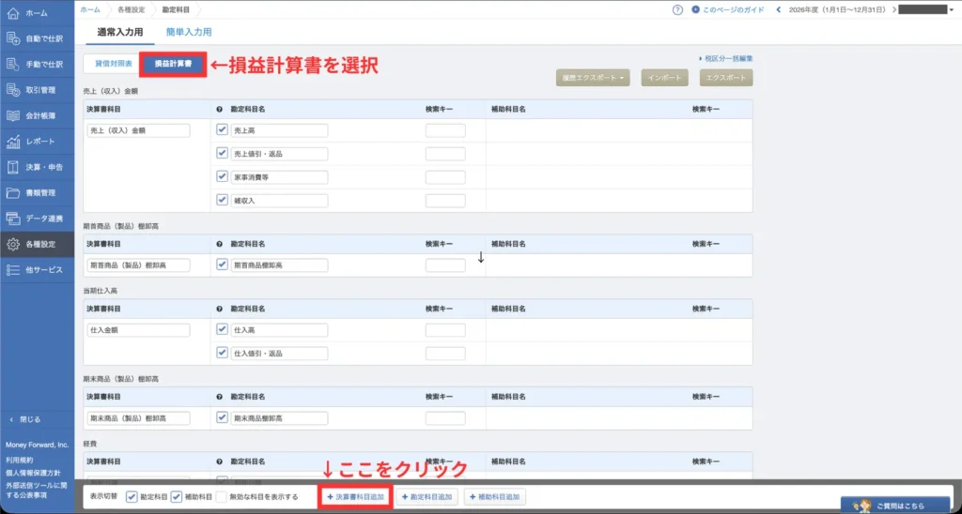Click the ホーム house icon in sidebar
This screenshot has height=514, width=962.
pyautogui.click(x=13, y=13)
